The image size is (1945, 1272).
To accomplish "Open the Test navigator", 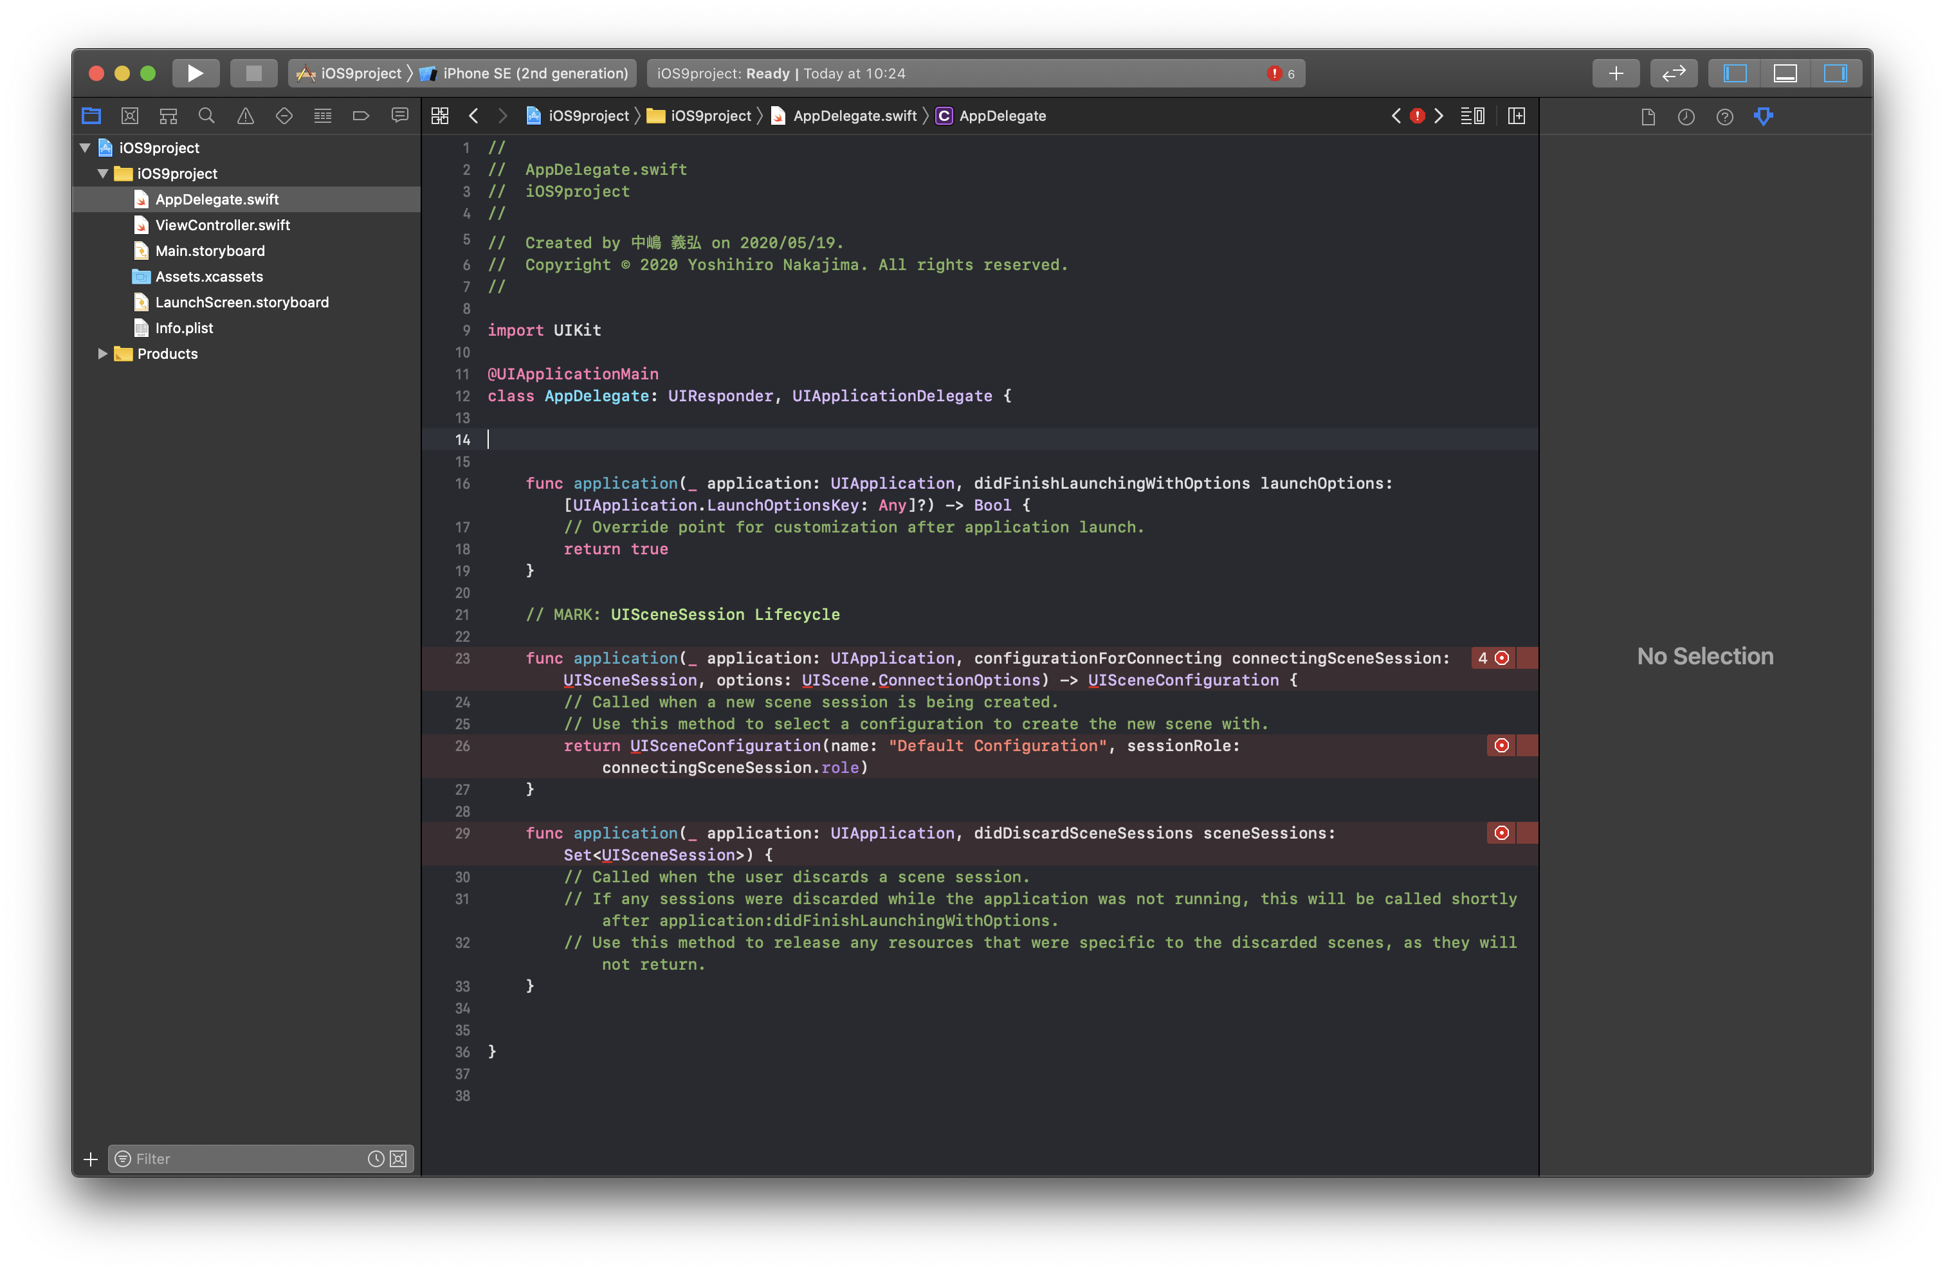I will point(284,116).
